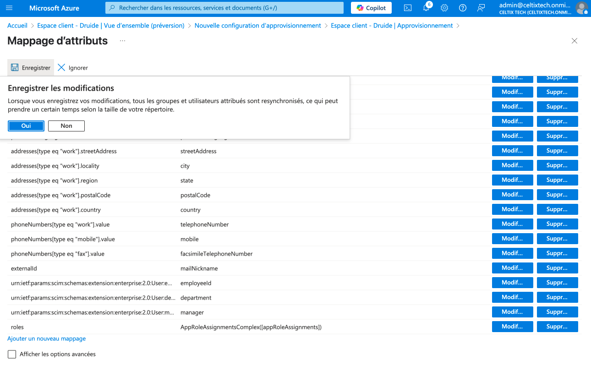Open the ellipsis menu beside Mappage d'attributs
The width and height of the screenshot is (591, 366).
pyautogui.click(x=122, y=41)
